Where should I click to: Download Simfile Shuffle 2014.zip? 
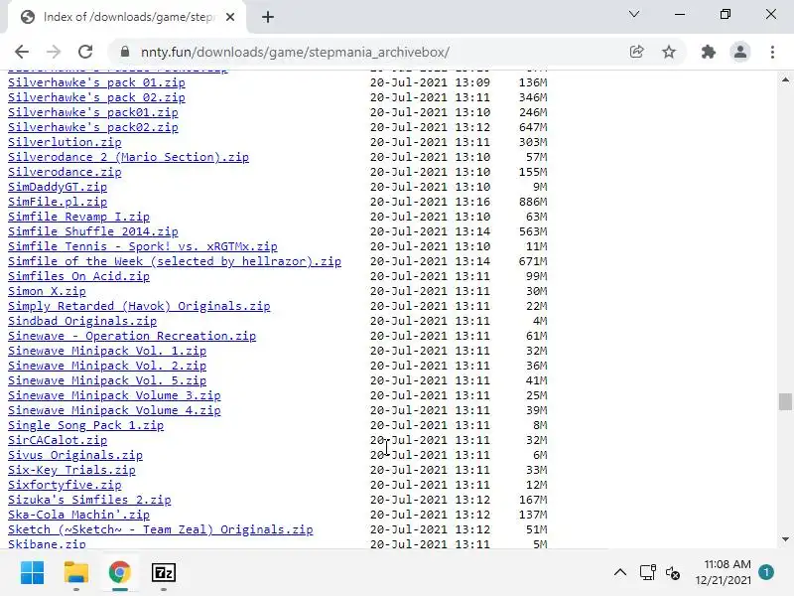click(x=92, y=231)
